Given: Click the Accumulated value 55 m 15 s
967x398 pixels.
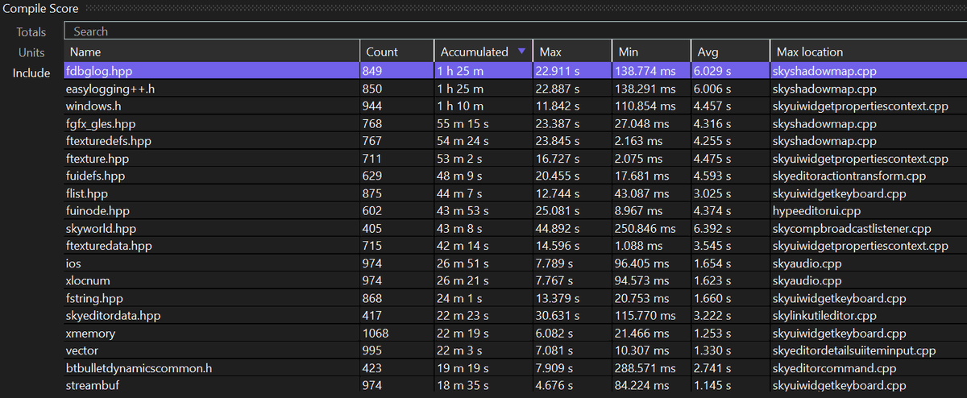Looking at the screenshot, I should click(x=463, y=124).
